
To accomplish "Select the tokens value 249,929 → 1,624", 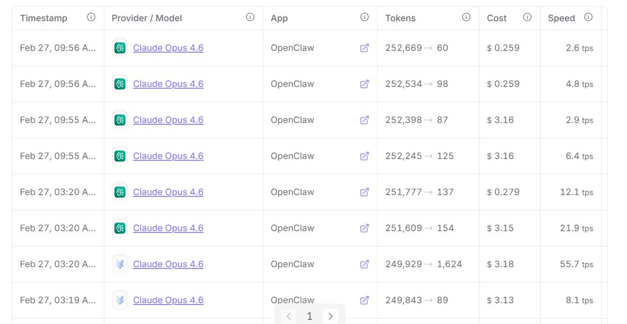I will 424,264.
